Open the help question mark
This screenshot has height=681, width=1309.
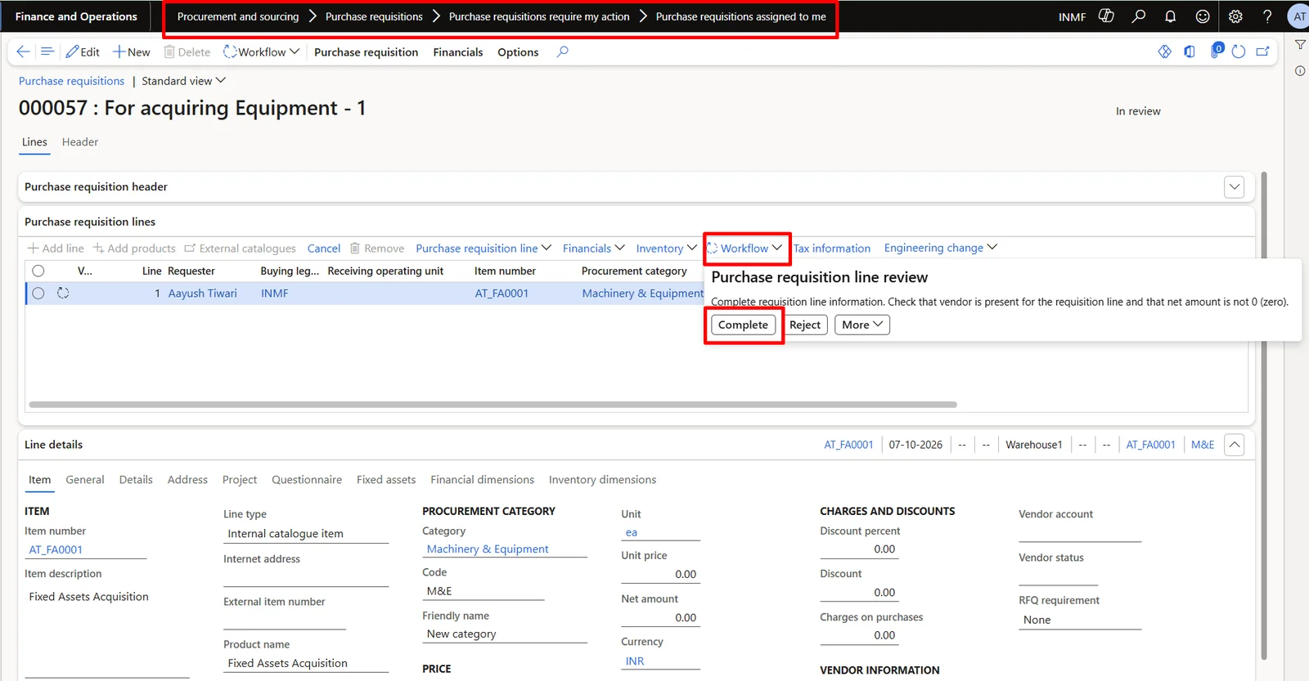1267,16
